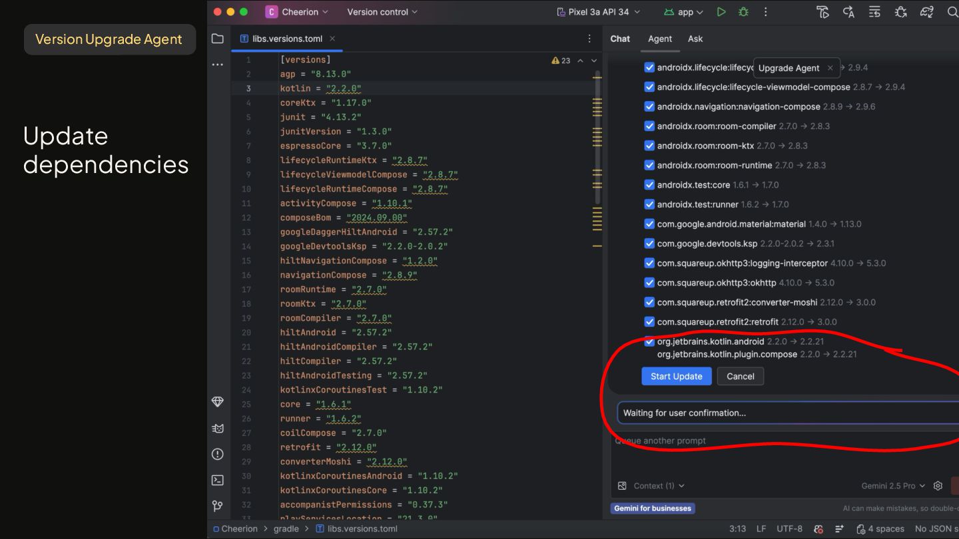This screenshot has height=539, width=959.
Task: Open the Problems tool window
Action: pos(217,454)
